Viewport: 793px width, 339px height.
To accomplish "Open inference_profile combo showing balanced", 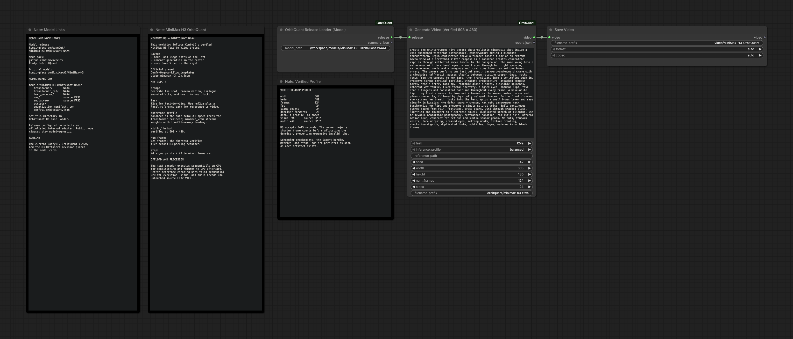I will click(472, 150).
